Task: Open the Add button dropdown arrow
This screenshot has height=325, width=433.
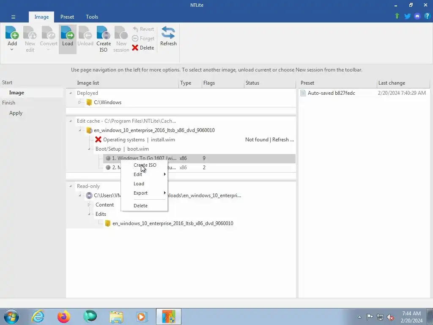Action: tap(12, 50)
